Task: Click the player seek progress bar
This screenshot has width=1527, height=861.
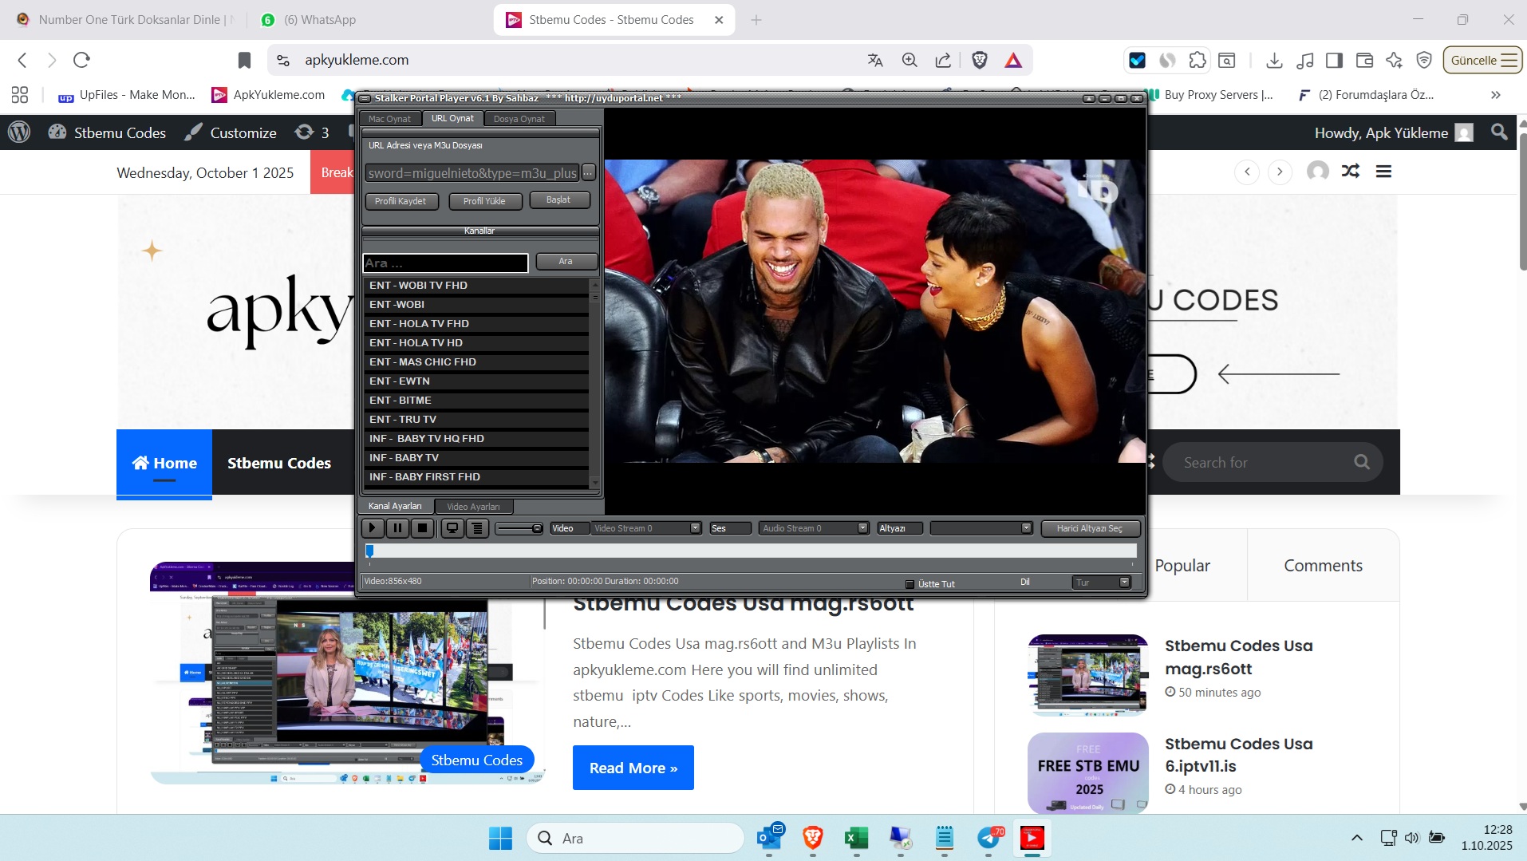Action: [x=751, y=551]
